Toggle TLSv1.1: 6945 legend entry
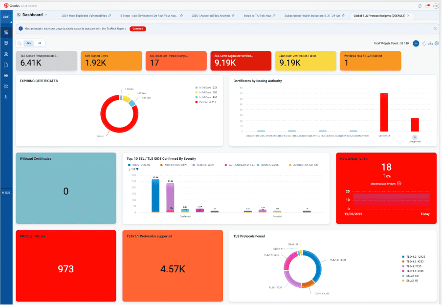 click(x=413, y=271)
